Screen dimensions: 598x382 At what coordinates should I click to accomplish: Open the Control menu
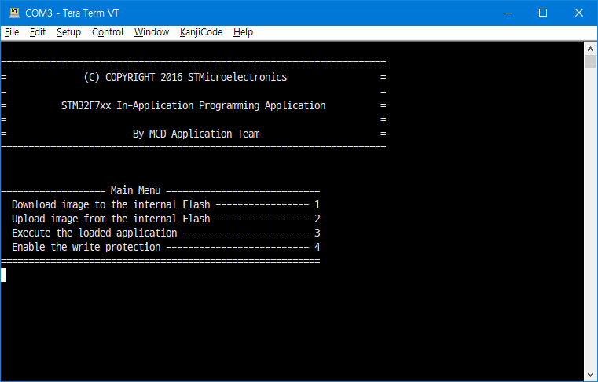click(108, 32)
